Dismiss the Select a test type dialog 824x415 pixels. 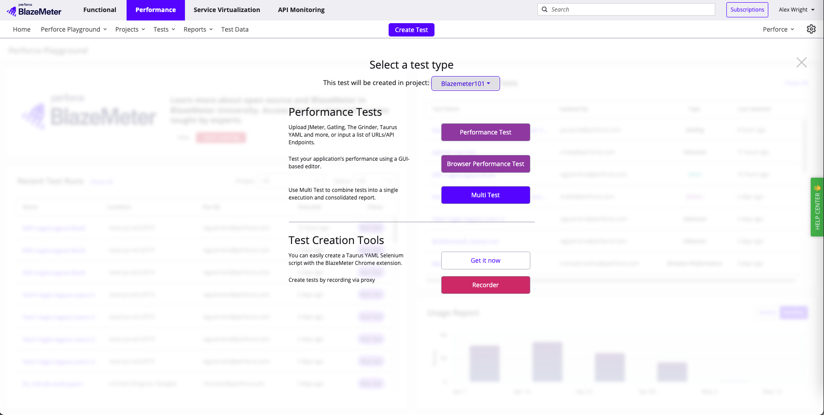(x=801, y=62)
